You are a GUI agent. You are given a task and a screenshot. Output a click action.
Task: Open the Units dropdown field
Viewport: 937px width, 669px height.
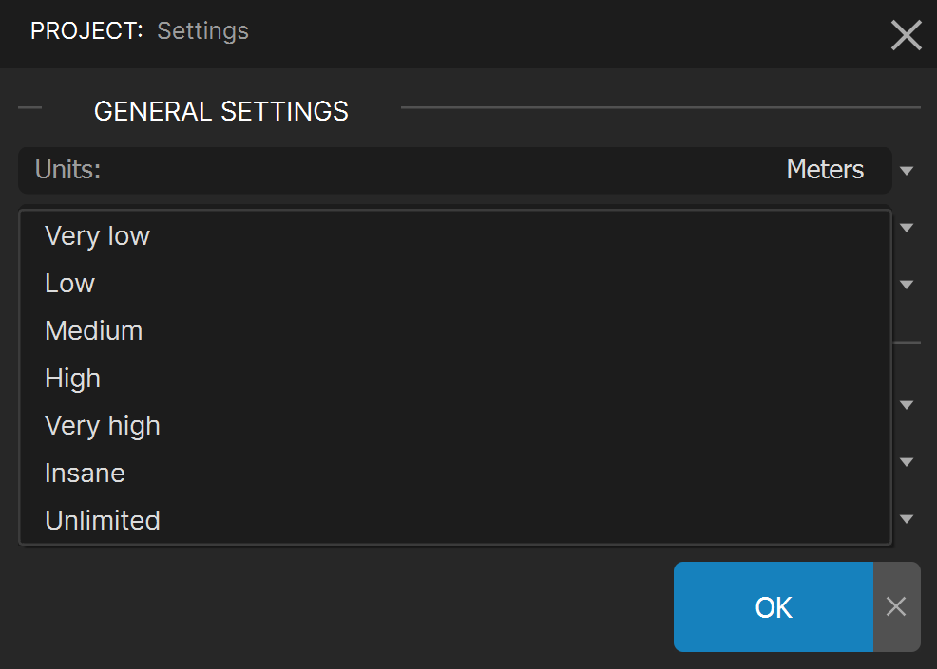455,170
